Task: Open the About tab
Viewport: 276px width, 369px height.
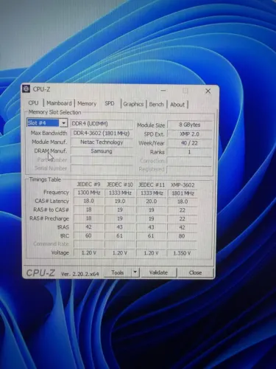Action: [x=177, y=105]
